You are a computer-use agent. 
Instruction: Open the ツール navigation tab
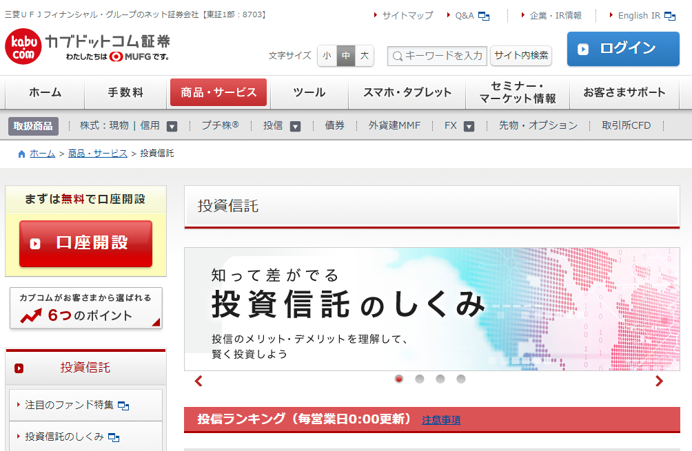point(309,92)
